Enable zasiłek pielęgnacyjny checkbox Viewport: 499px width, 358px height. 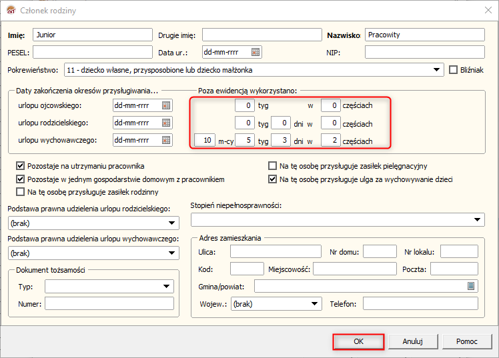click(x=272, y=165)
